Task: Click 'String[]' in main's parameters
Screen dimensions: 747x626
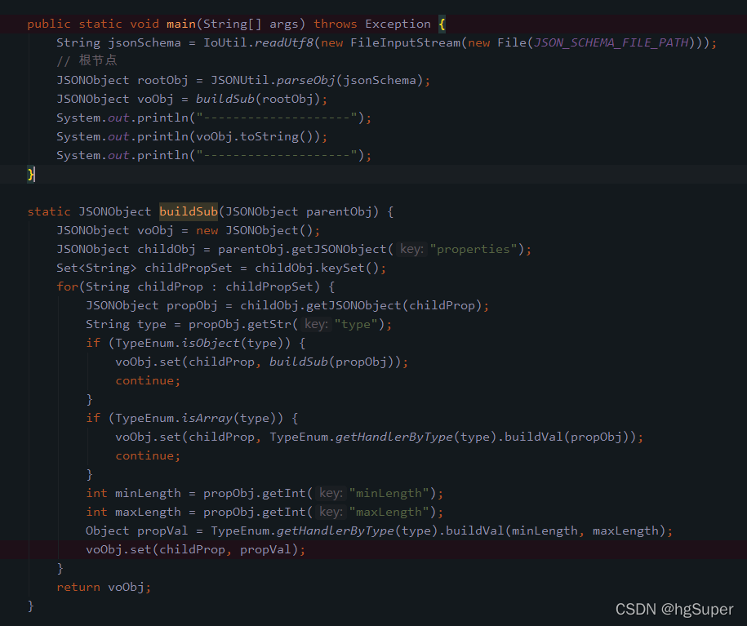Action: [233, 24]
